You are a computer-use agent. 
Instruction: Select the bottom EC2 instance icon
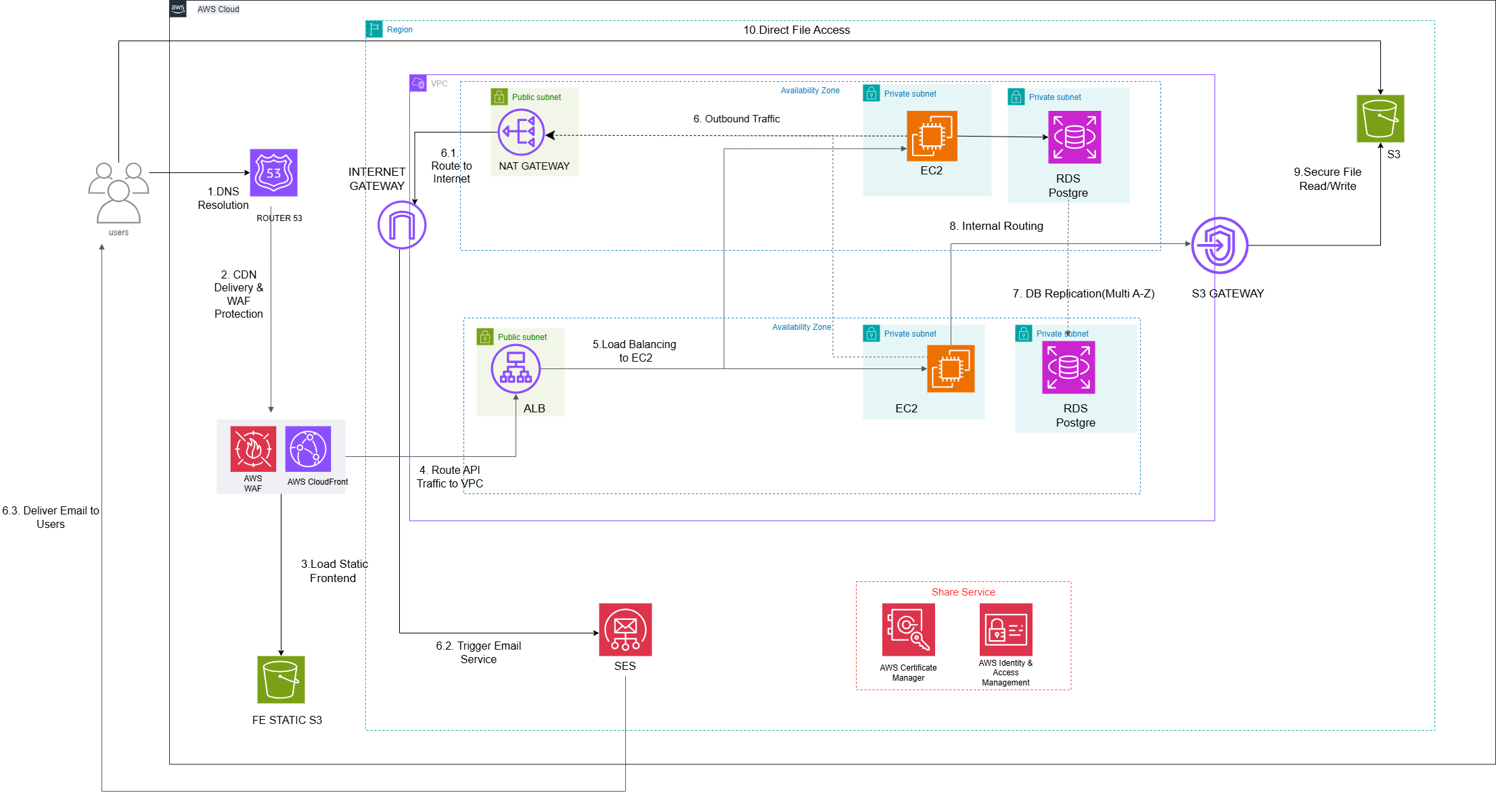click(x=951, y=368)
